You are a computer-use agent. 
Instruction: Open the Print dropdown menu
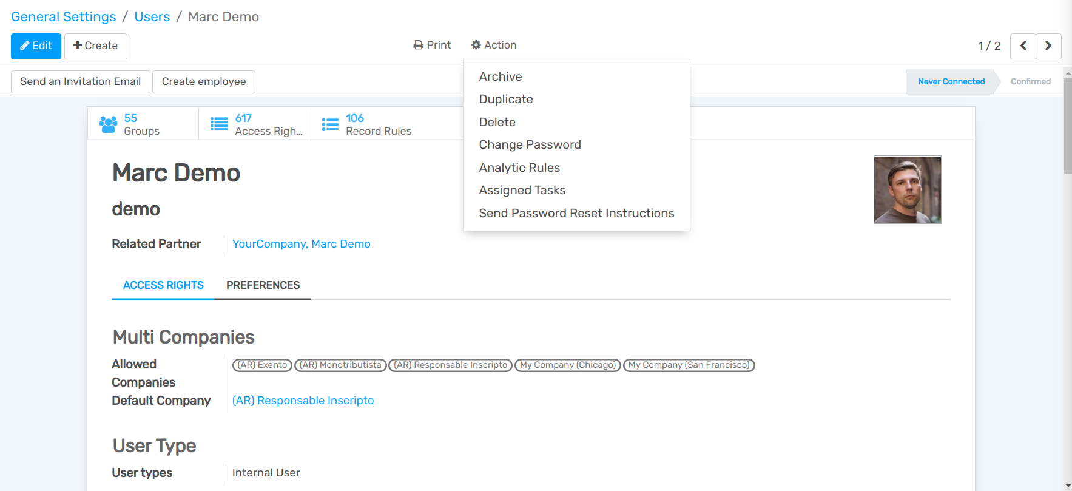[x=432, y=45]
